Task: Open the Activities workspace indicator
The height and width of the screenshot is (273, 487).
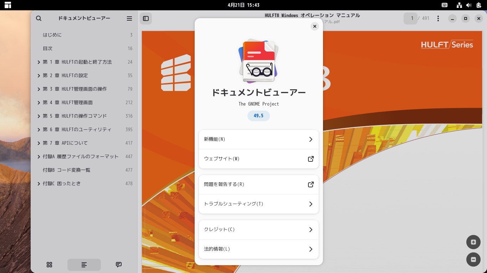Action: pos(8,5)
